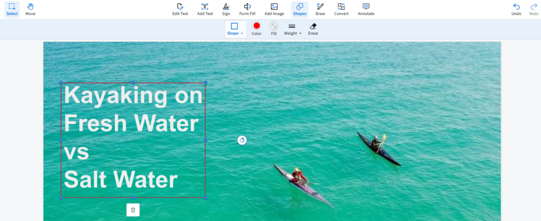
Task: Open the Form Fill tool
Action: (x=247, y=9)
